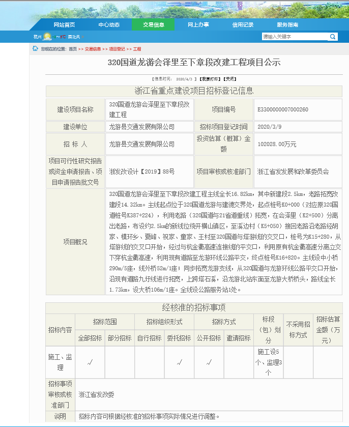
Task: Click the home icon beside the breadcrumb
Action: click(35, 49)
